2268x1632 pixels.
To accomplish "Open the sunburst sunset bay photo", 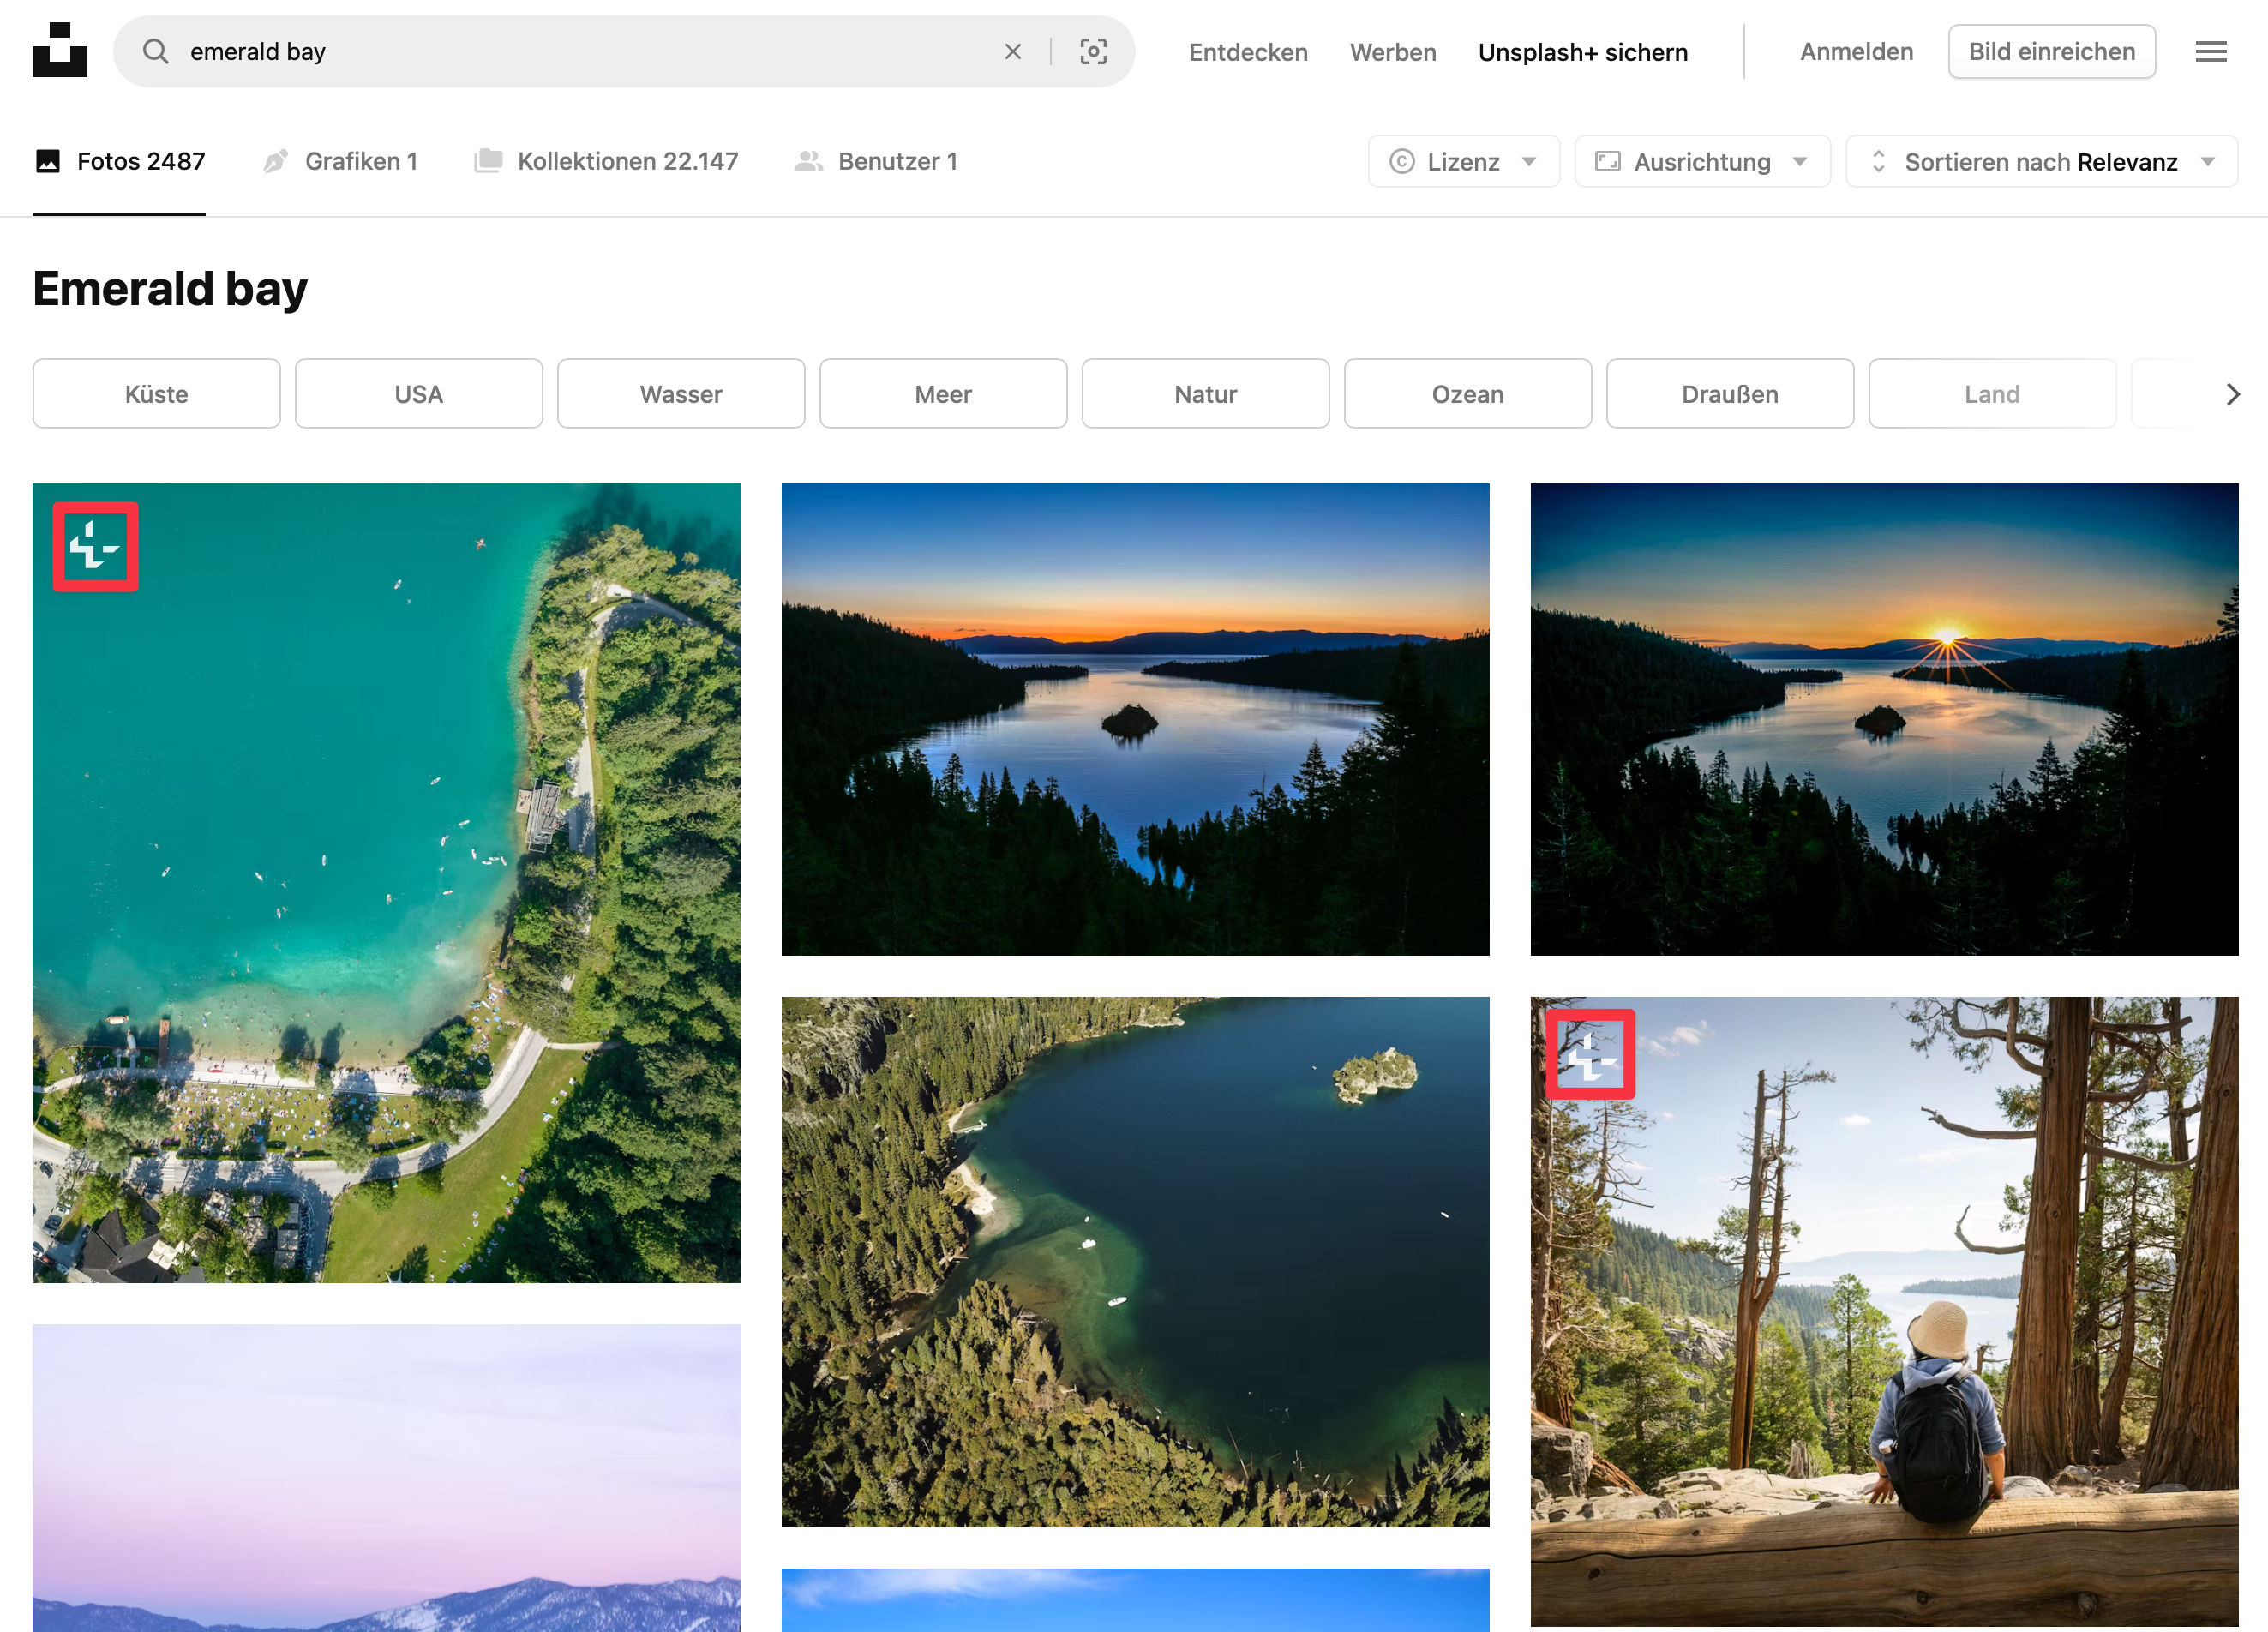I will [x=1884, y=719].
